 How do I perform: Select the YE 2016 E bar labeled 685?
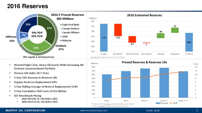(189, 42)
